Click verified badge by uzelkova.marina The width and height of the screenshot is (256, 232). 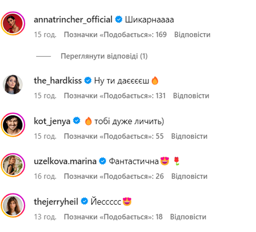pyautogui.click(x=103, y=161)
